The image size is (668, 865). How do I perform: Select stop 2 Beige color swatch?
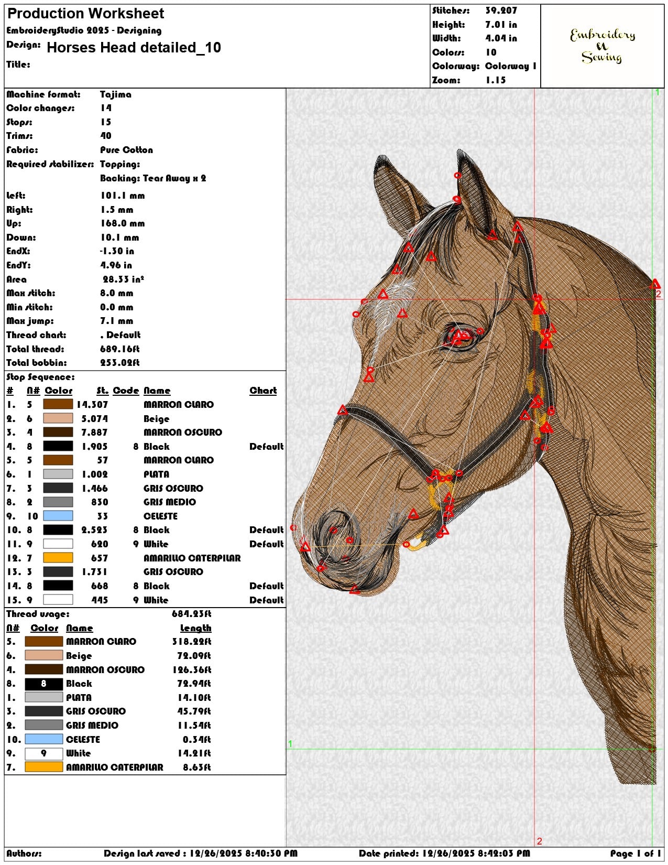pyautogui.click(x=58, y=418)
